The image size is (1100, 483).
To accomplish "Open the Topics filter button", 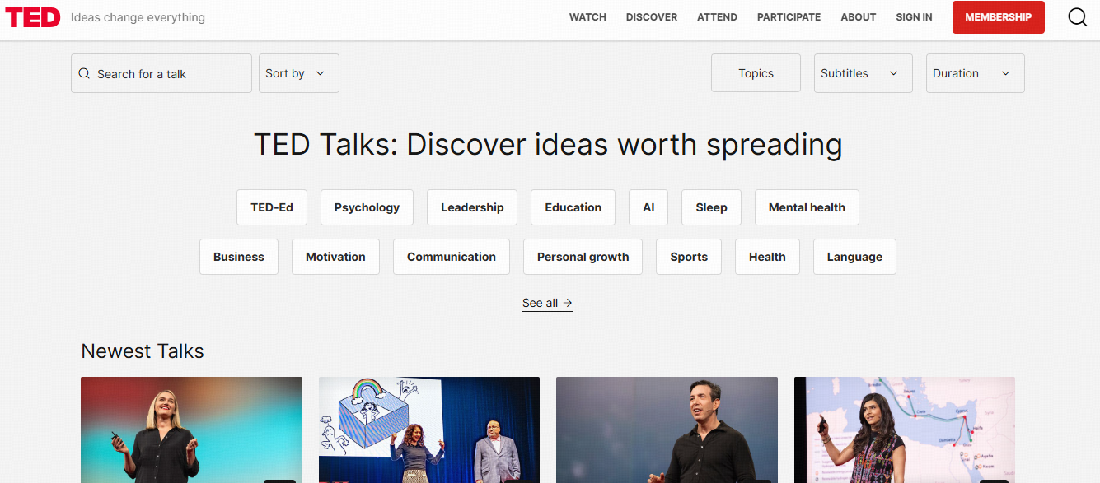I will click(756, 73).
